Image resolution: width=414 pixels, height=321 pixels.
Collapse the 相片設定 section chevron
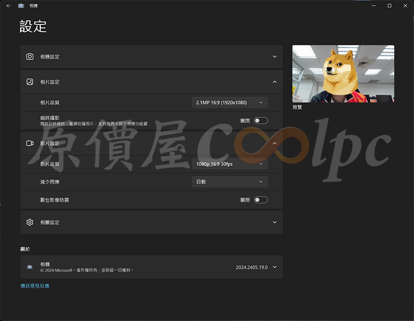coord(275,82)
